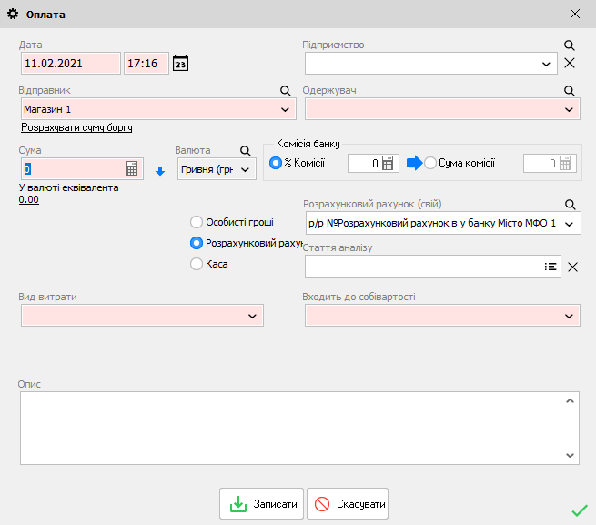This screenshot has height=525, width=596.
Task: Click the Записати save button
Action: tap(261, 504)
